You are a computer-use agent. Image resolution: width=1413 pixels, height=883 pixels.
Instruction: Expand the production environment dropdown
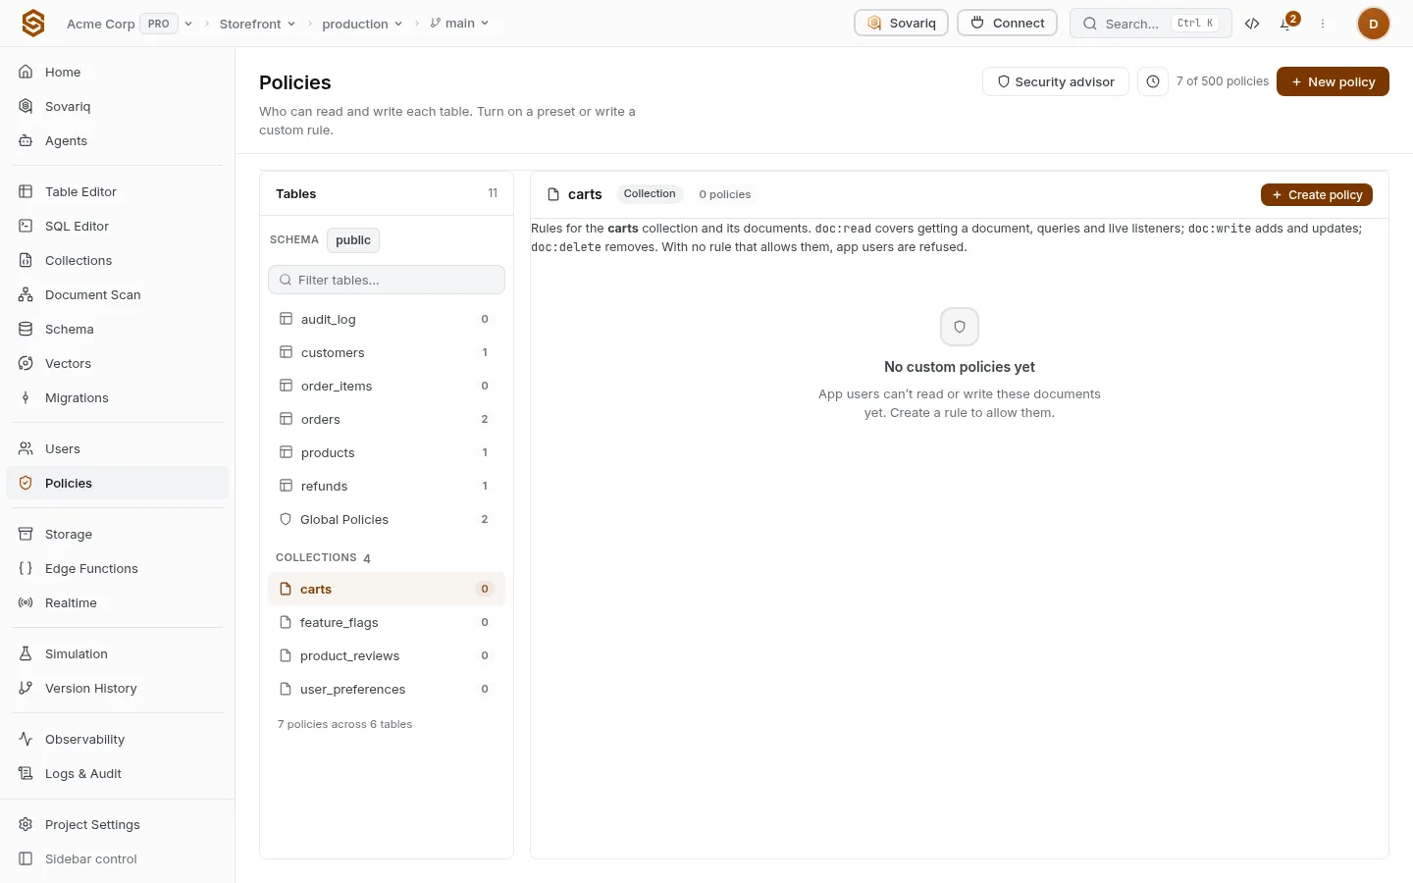point(362,24)
